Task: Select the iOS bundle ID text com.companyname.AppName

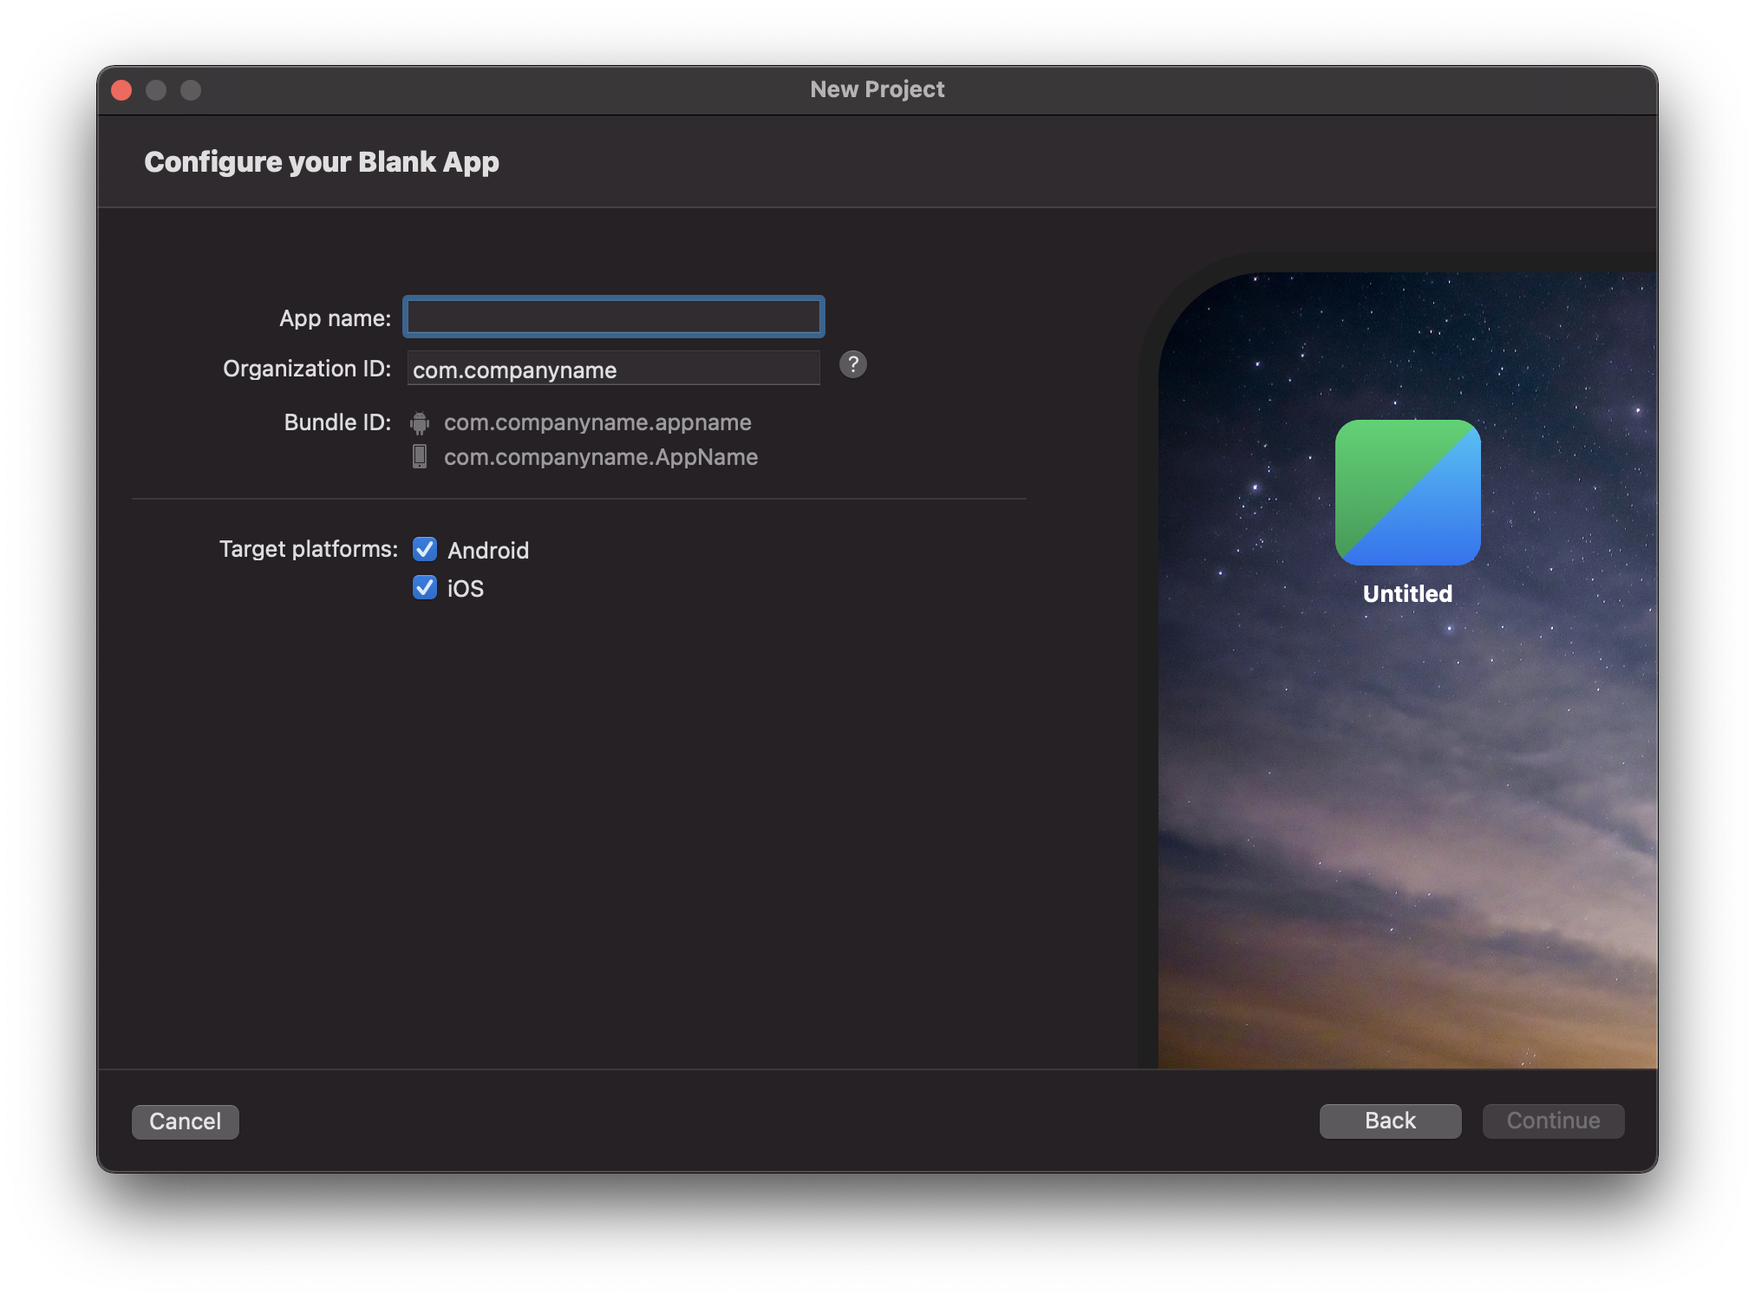Action: click(x=601, y=457)
